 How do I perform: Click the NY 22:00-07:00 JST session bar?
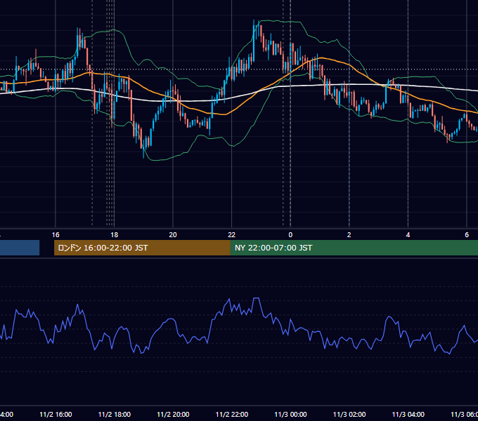pos(354,248)
